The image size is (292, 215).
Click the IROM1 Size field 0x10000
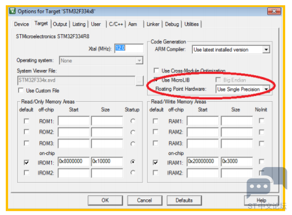[107, 161]
